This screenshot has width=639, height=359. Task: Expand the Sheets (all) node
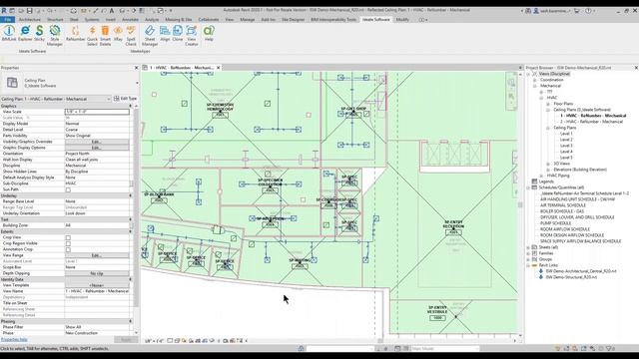click(528, 247)
